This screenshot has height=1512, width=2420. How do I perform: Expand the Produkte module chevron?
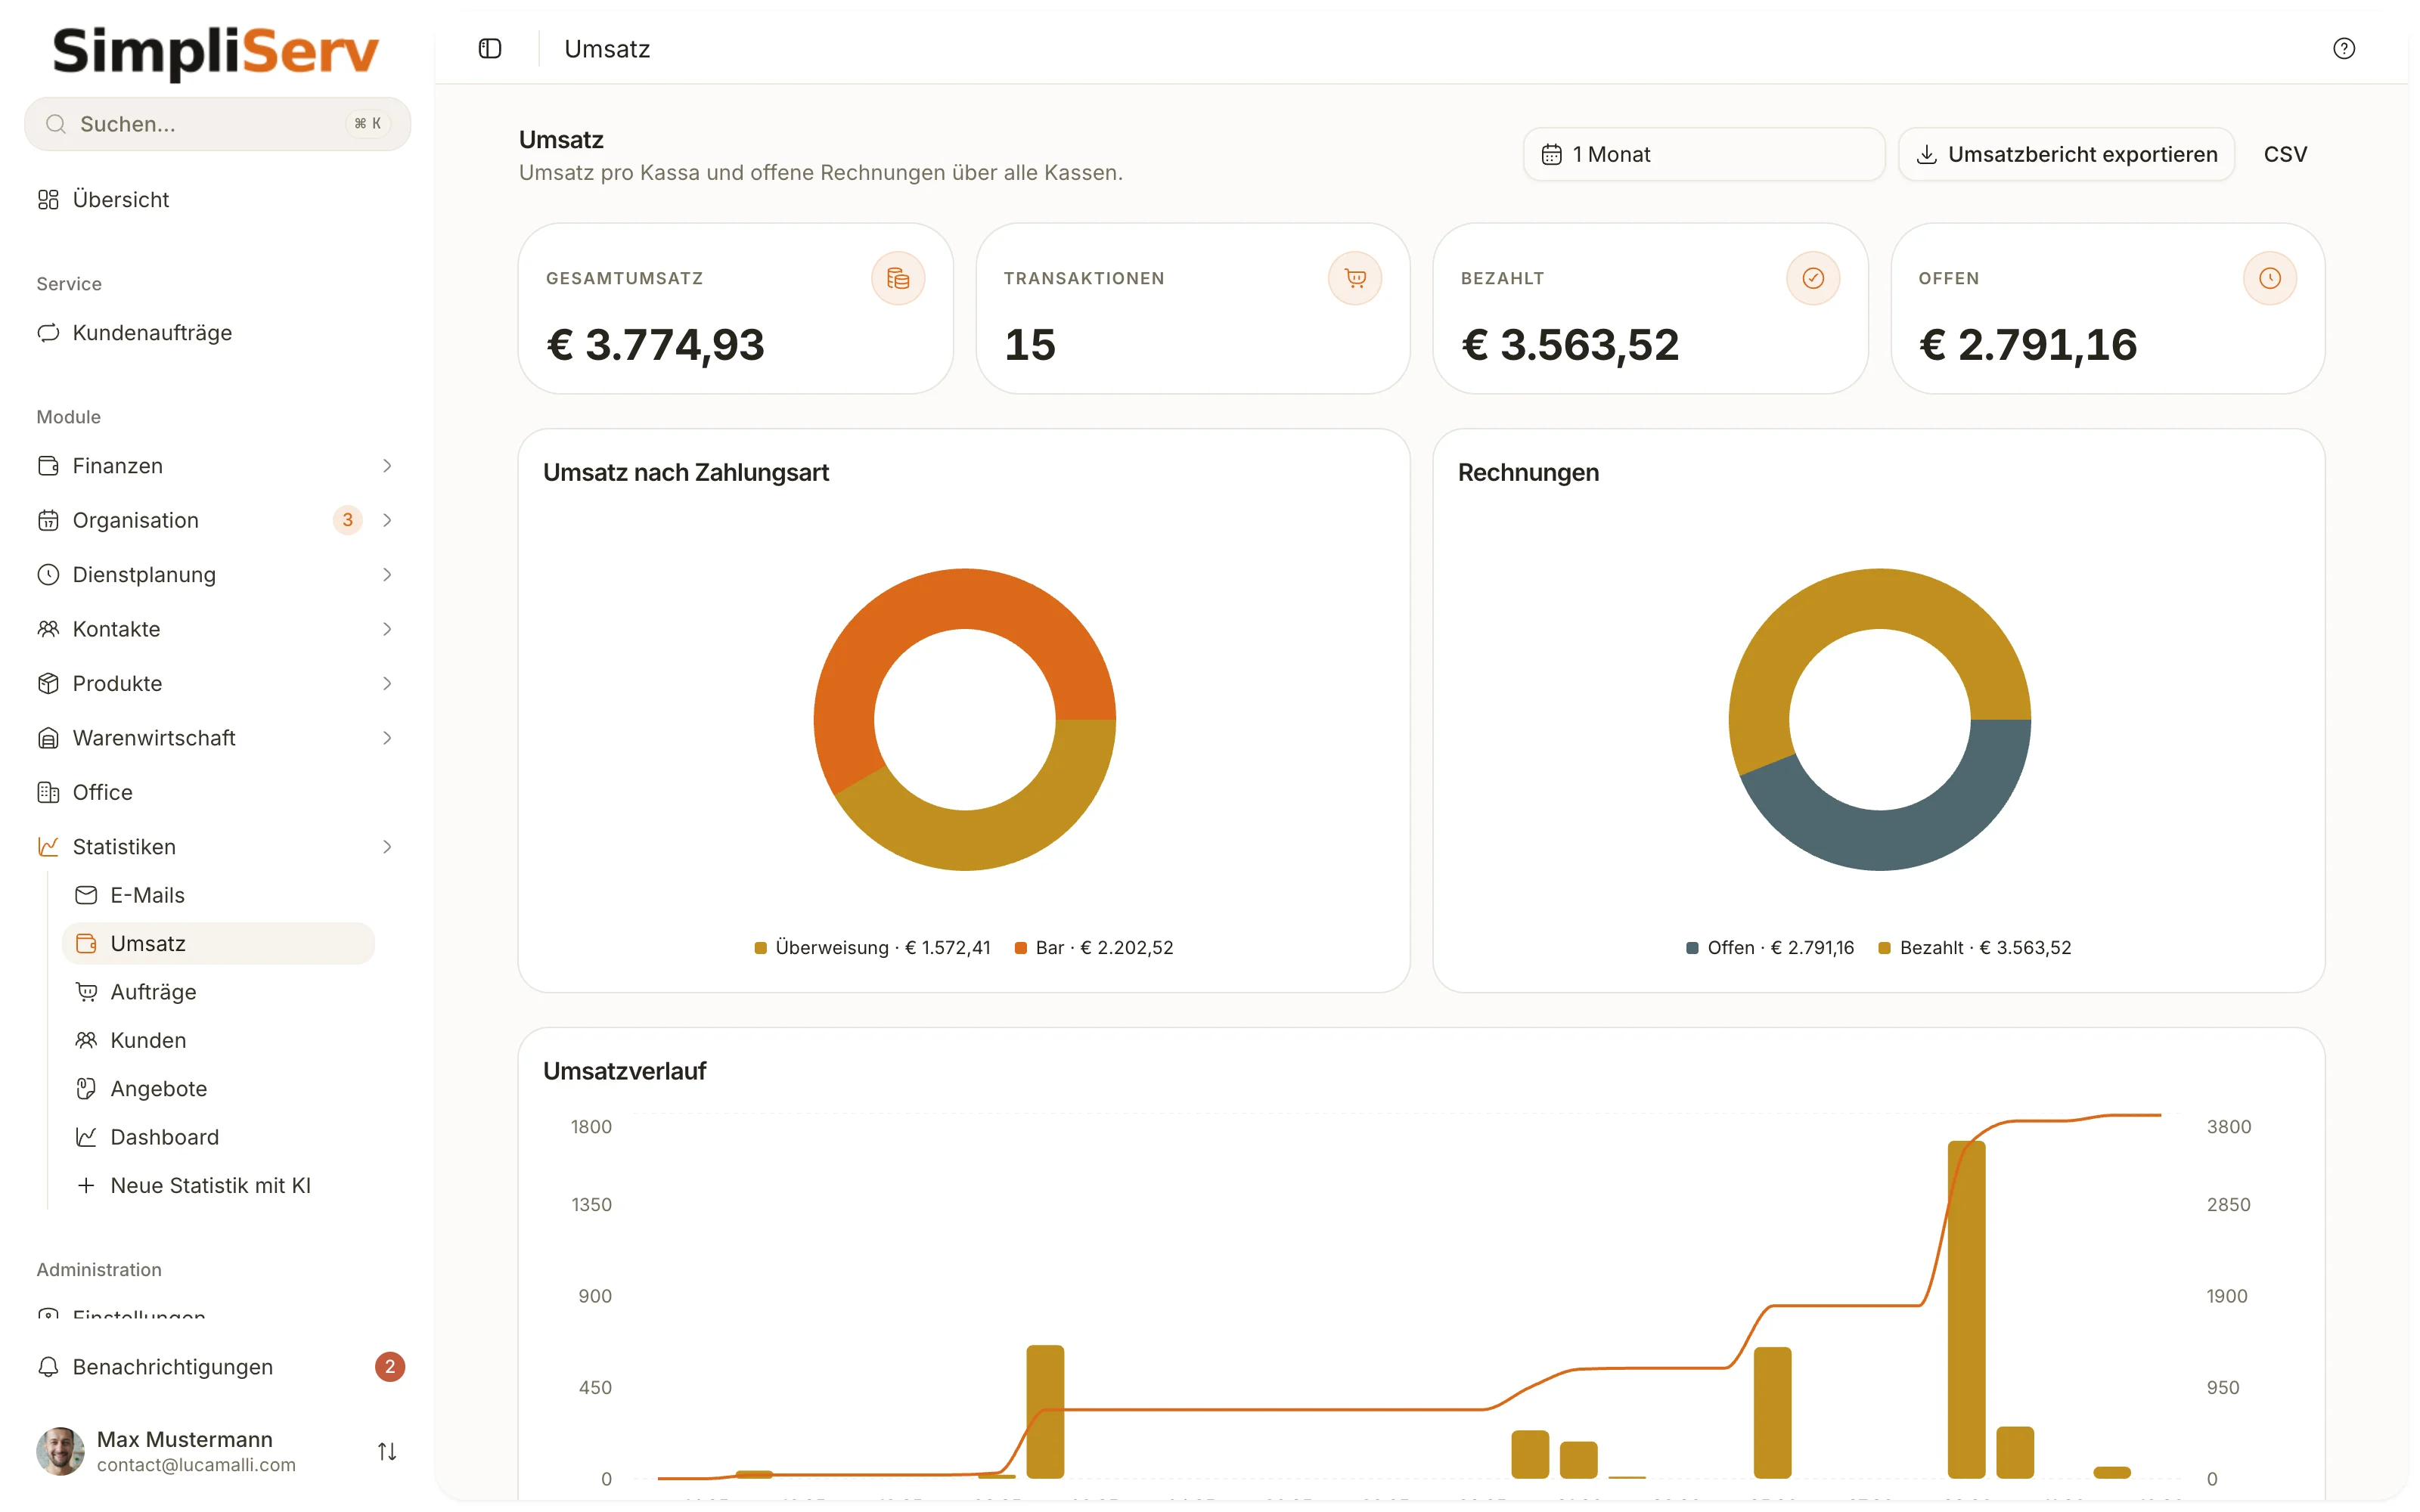(387, 684)
